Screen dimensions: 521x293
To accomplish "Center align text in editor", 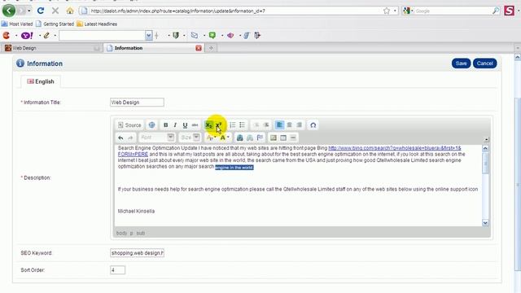I will [x=290, y=125].
